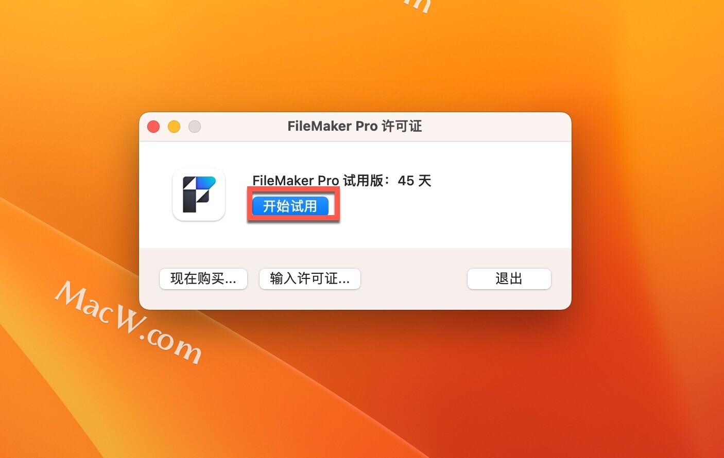Close the license dialog with red button
Screen dimensions: 724x458
(x=153, y=127)
